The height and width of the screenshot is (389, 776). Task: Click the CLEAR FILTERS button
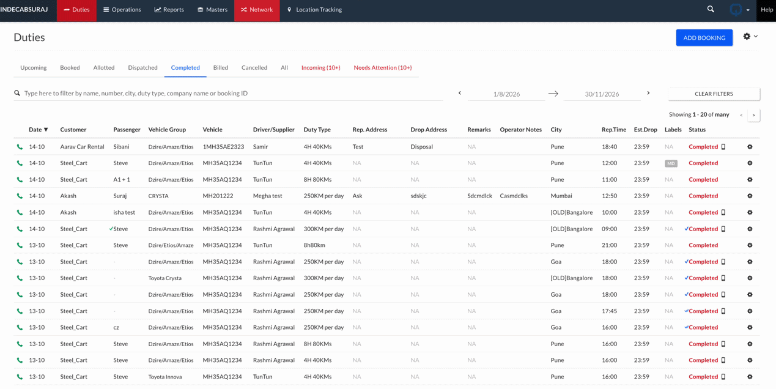pyautogui.click(x=714, y=94)
